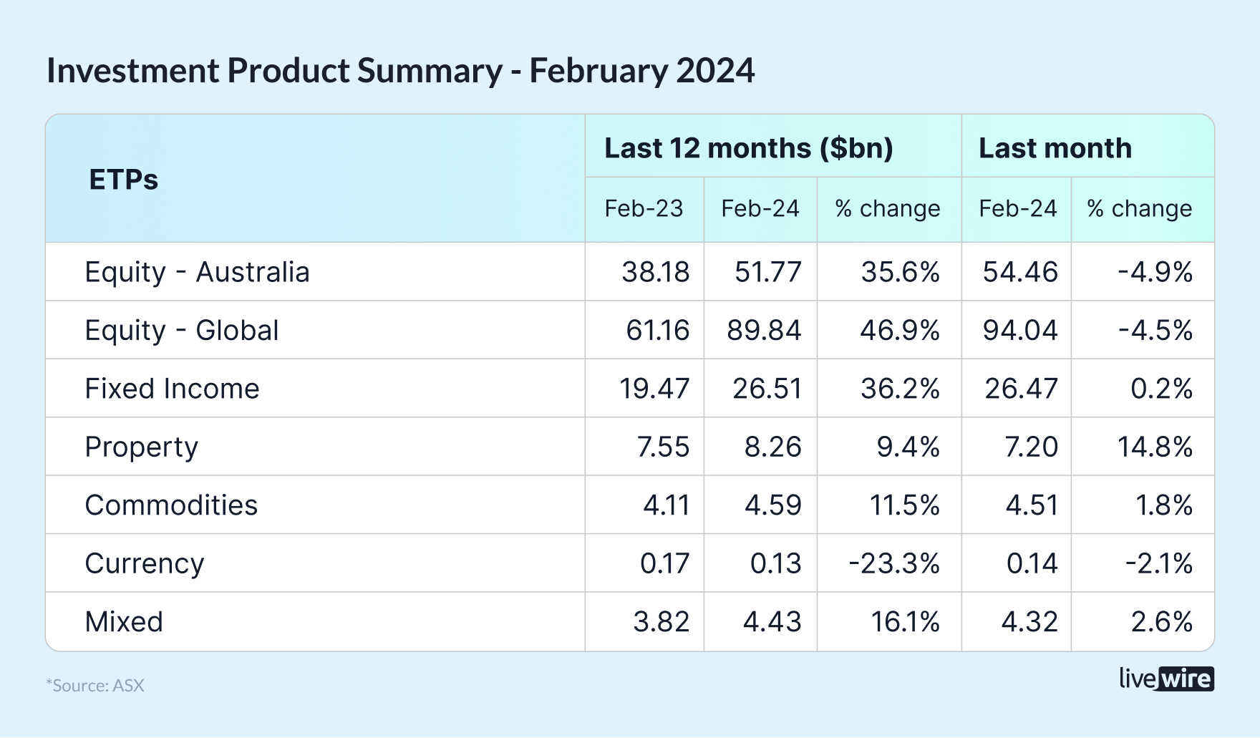Select the 38.18 Feb-23 Australia value
Image resolution: width=1260 pixels, height=738 pixels.
(x=655, y=272)
